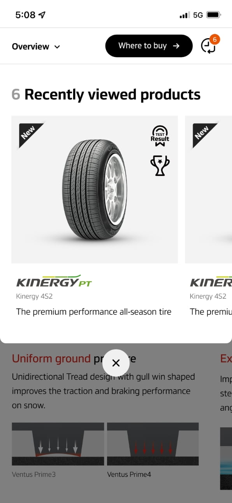Tap premium performance all-season tire description
232x503 pixels.
click(x=93, y=312)
